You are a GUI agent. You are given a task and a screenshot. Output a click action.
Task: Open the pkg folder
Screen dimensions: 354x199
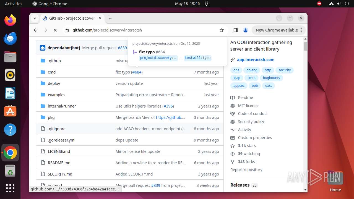point(51,117)
